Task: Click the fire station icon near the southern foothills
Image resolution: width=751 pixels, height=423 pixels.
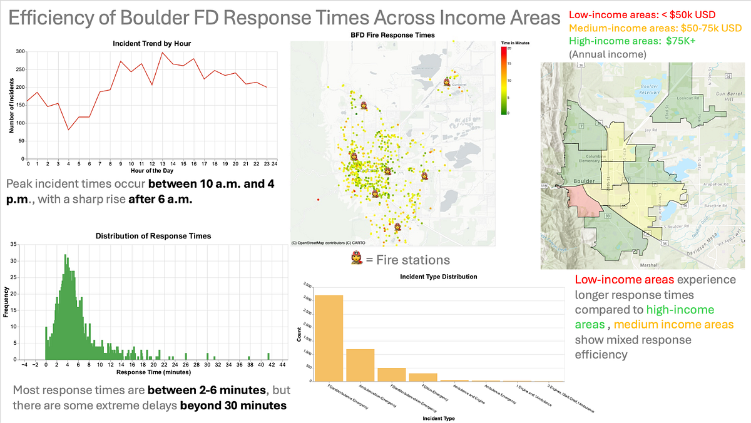Action: (x=374, y=193)
